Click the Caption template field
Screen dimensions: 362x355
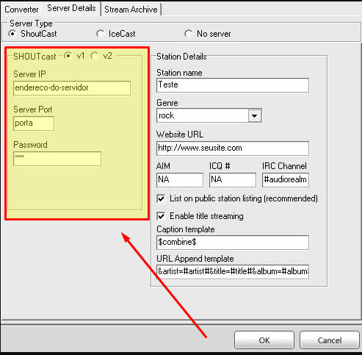click(x=233, y=243)
